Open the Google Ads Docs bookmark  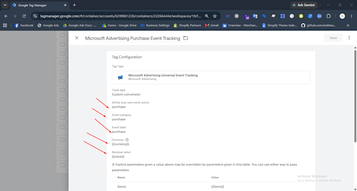click(80, 26)
